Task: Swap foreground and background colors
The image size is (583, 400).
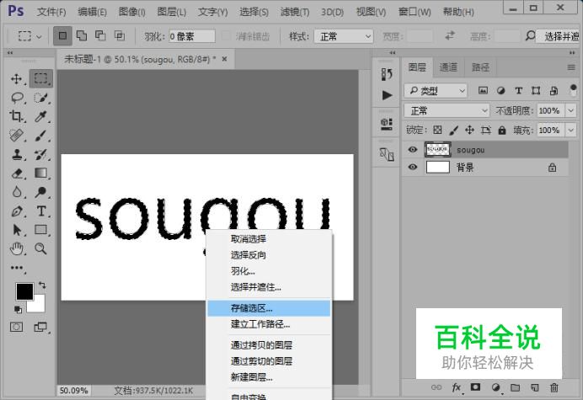Action: point(42,285)
